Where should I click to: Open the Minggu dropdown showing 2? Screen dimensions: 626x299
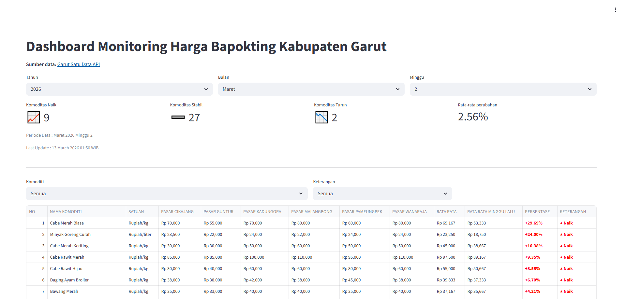click(503, 89)
